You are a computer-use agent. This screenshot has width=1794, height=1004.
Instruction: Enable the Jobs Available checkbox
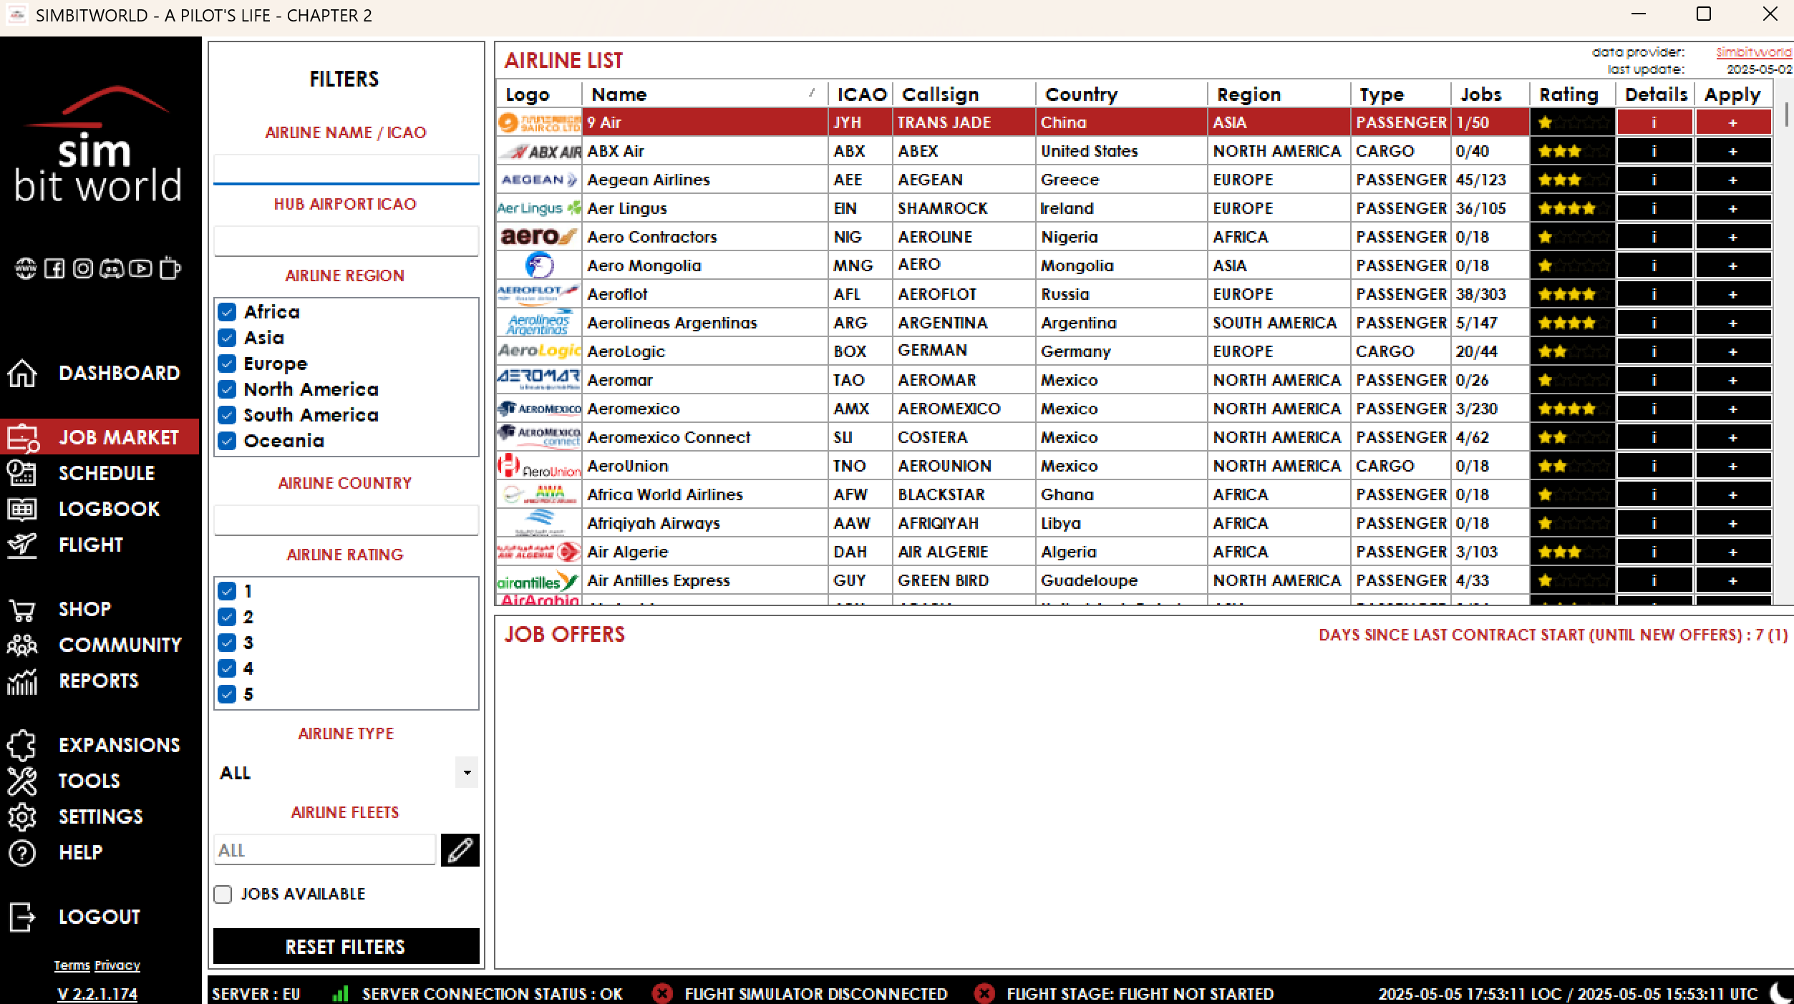coord(223,895)
